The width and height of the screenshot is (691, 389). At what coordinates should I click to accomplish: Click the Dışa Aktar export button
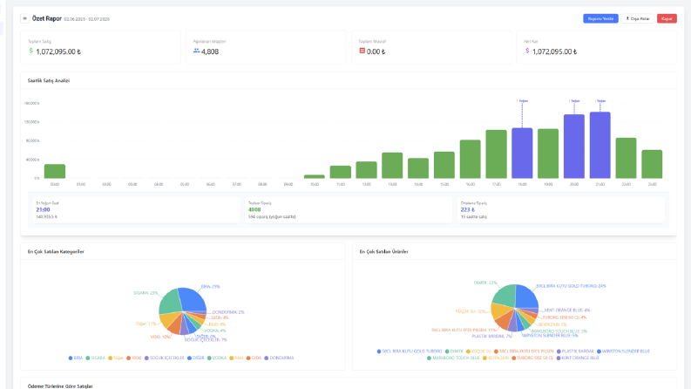[638, 18]
